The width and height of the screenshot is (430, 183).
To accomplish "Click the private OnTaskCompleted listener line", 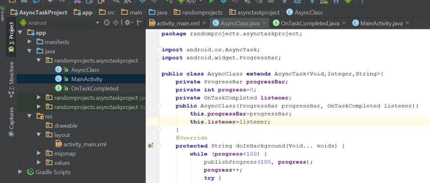I will (x=234, y=98).
